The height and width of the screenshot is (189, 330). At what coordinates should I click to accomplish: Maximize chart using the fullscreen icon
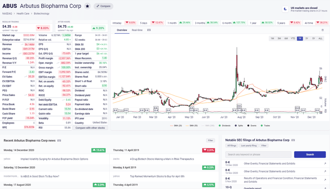323,30
